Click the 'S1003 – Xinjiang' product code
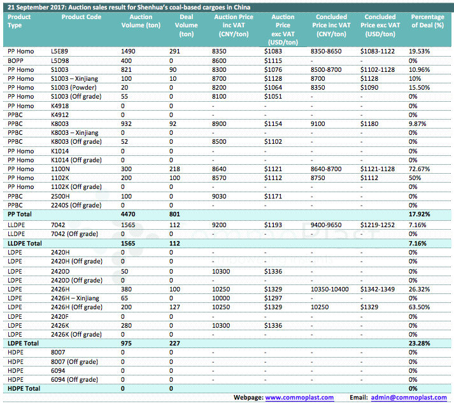 (74, 79)
